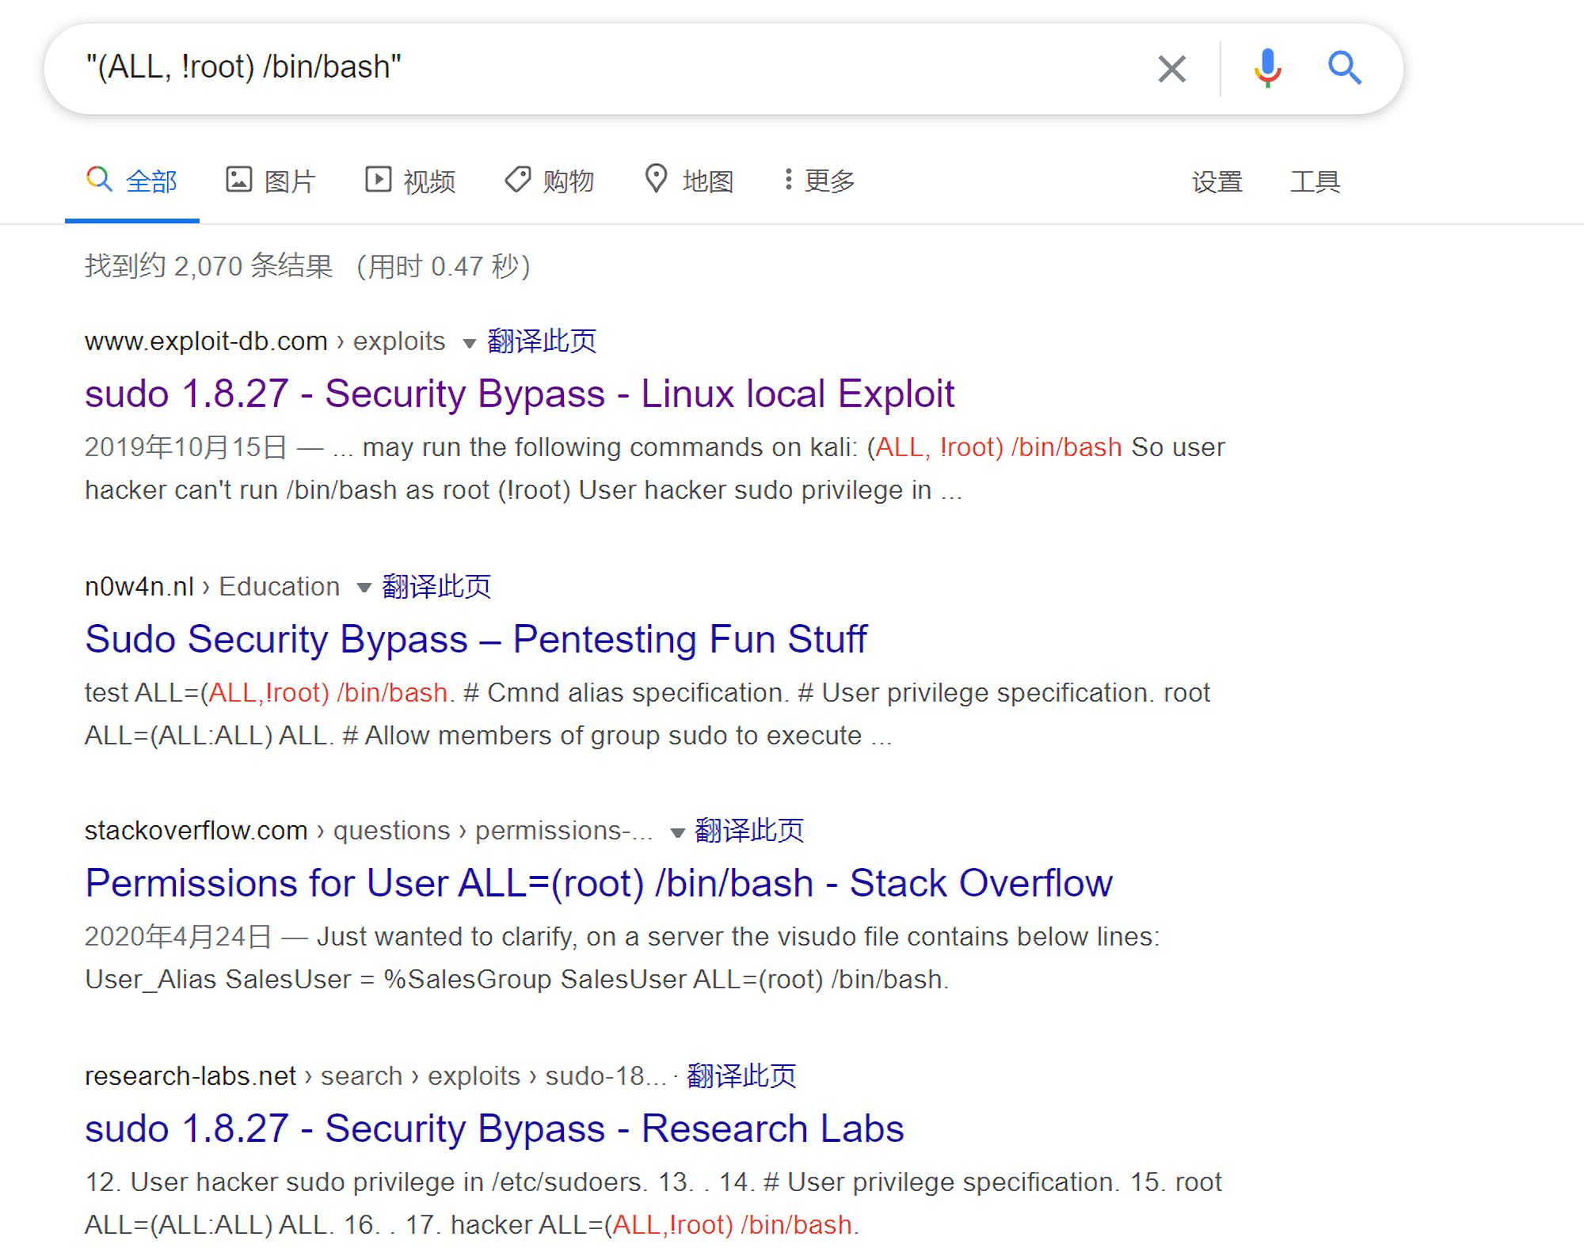The height and width of the screenshot is (1256, 1584).
Task: Click the search text field
Action: click(x=610, y=68)
